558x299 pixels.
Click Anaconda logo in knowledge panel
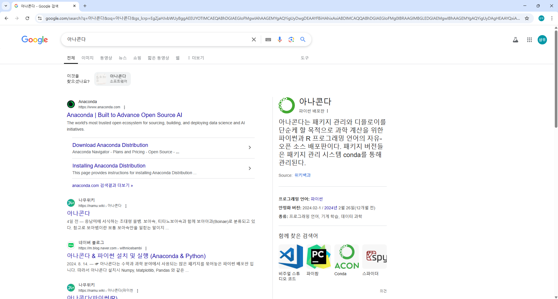[x=287, y=105]
